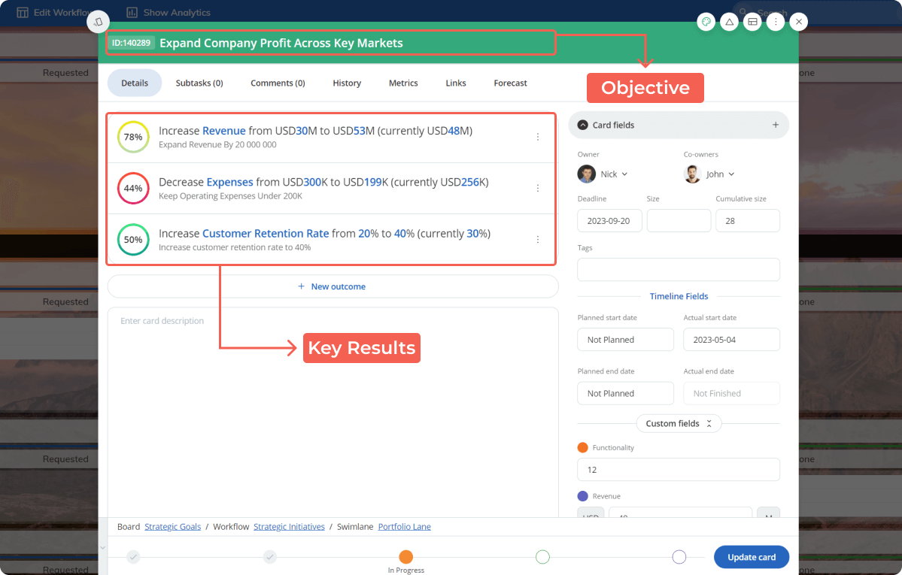Switch to the Metrics tab
902x575 pixels.
coord(403,83)
